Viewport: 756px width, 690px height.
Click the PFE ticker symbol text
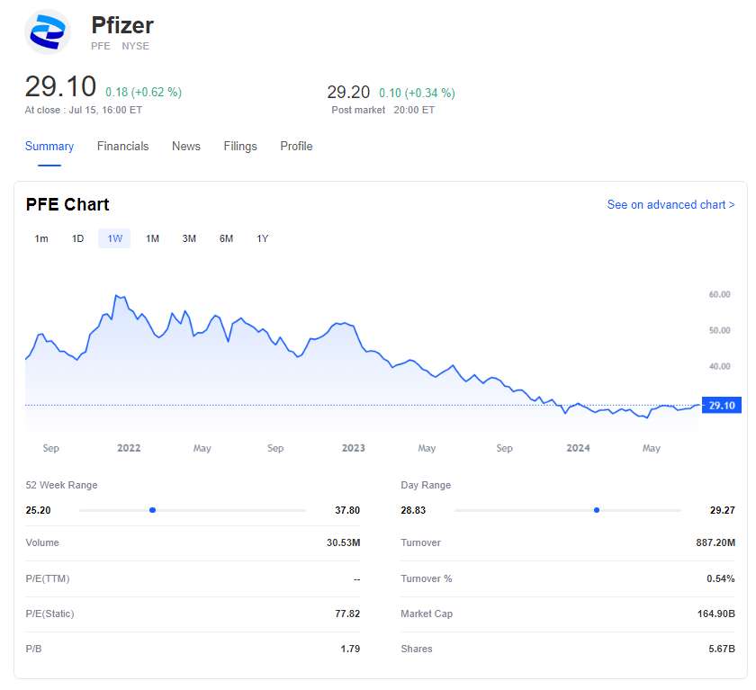pos(101,46)
